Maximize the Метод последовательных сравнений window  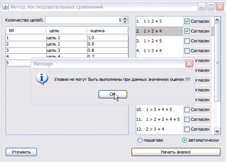pos(211,7)
